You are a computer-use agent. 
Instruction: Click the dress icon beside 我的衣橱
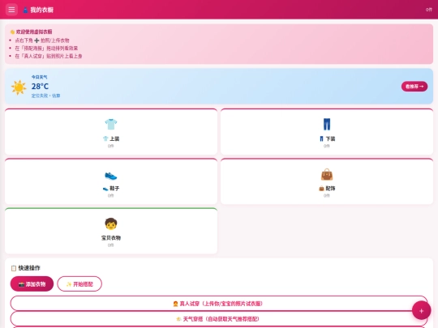pos(25,10)
